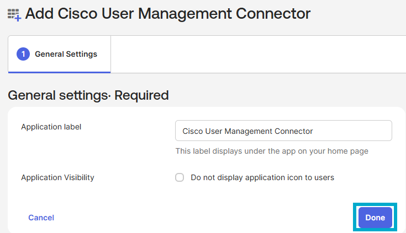Click the Cancel link
406x233 pixels.
[41, 218]
